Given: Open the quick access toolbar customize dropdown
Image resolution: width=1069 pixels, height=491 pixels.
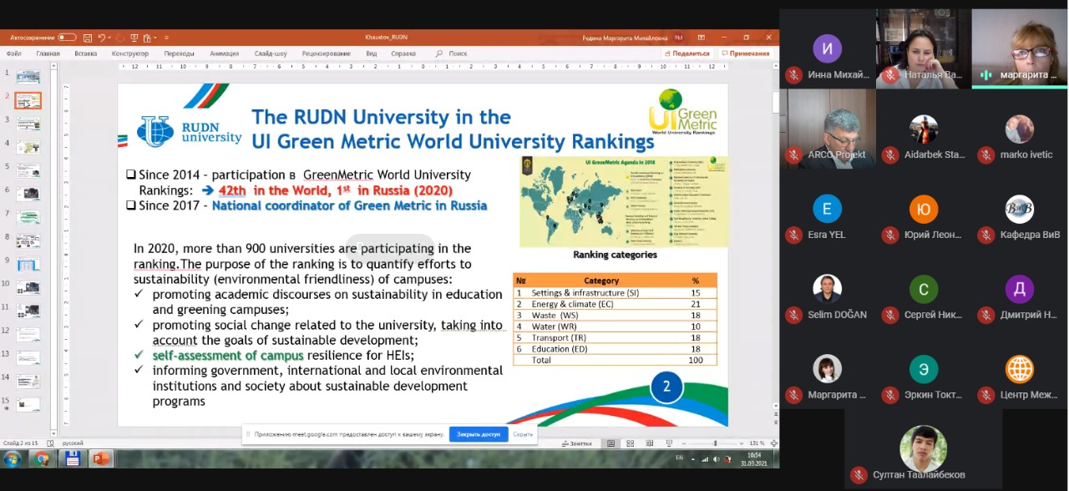Looking at the screenshot, I should 166,38.
